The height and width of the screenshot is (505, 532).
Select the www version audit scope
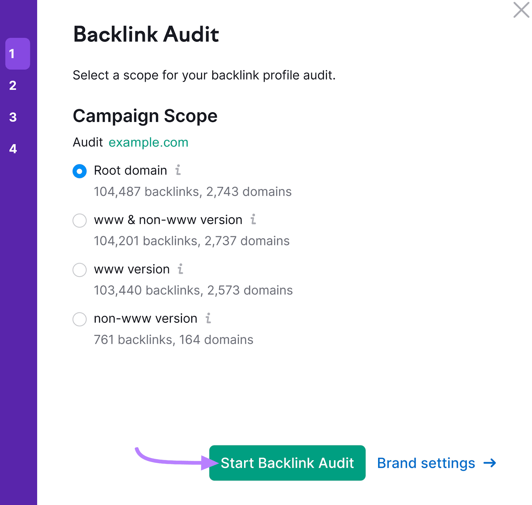click(79, 270)
